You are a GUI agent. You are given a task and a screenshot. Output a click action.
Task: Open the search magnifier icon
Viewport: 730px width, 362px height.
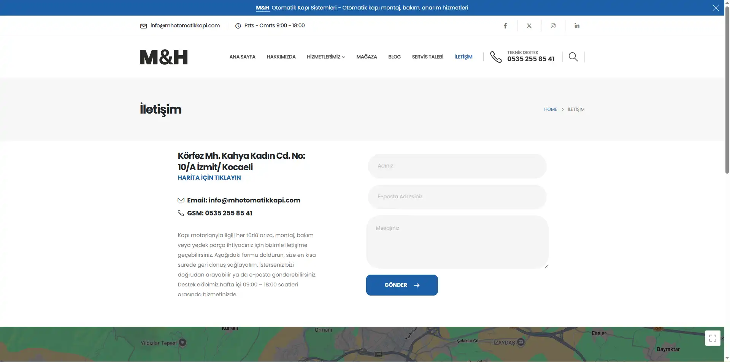coord(573,57)
